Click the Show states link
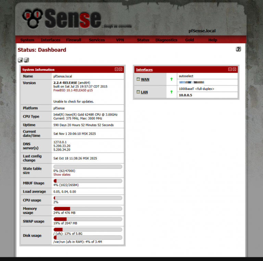Viewport: 263px width, 261px height. 62,175
